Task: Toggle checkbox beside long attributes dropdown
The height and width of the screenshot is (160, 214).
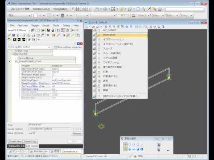Action: pyautogui.click(x=119, y=16)
